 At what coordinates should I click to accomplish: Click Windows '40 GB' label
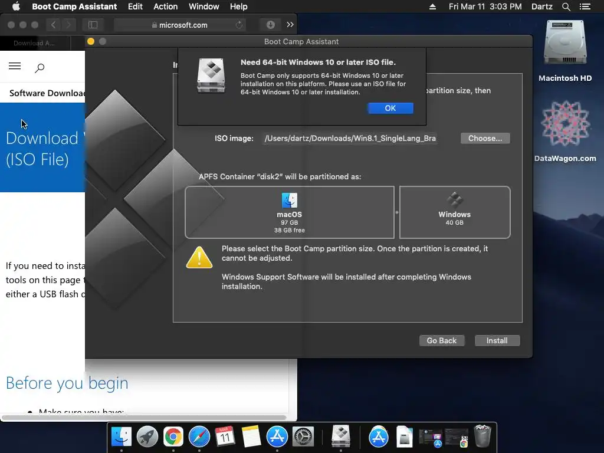pos(455,222)
